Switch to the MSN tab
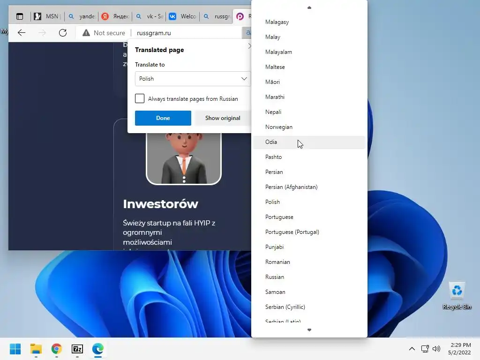The image size is (480, 360). (x=48, y=16)
